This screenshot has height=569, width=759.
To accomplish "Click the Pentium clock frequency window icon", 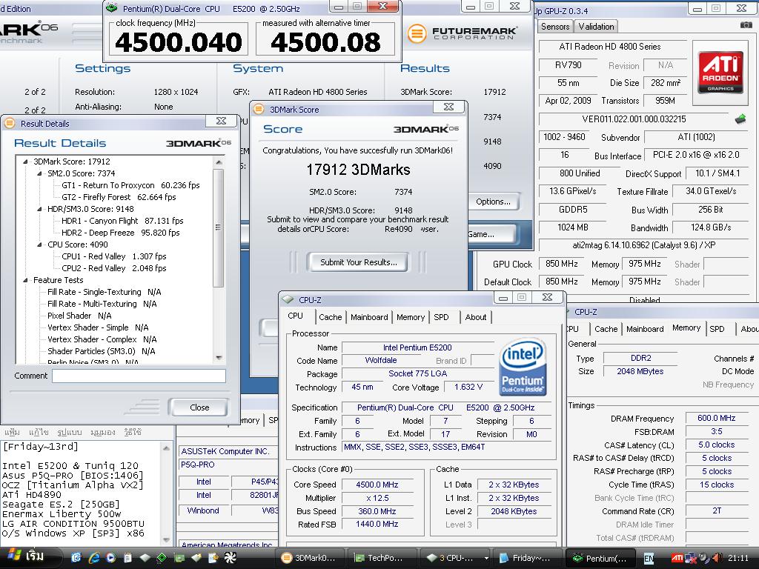I will [x=112, y=8].
